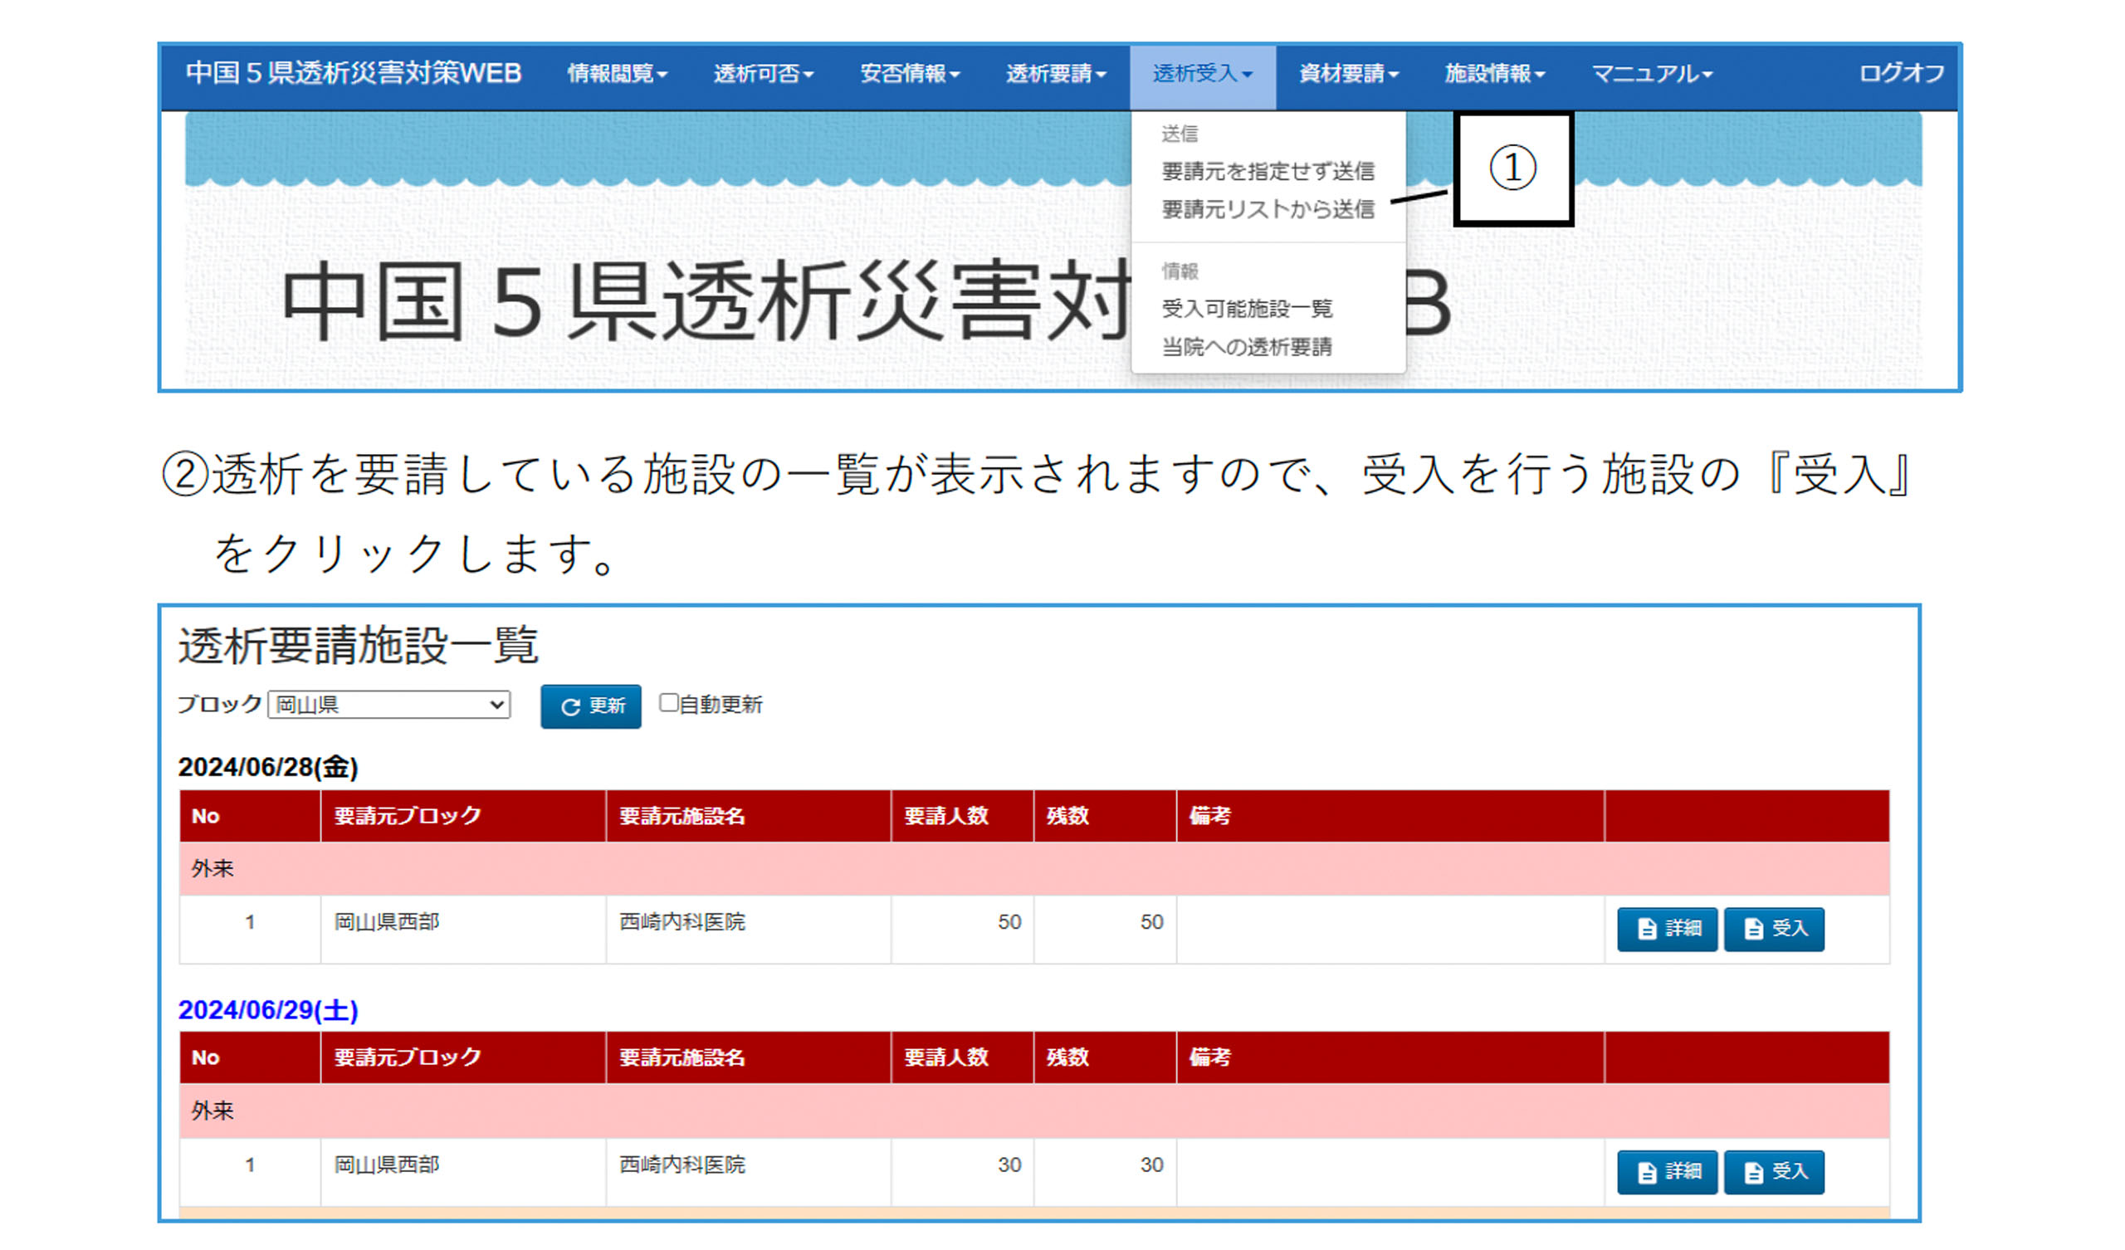The height and width of the screenshot is (1250, 2125).
Task: Open the 透析要請 navigation menu
Action: click(1055, 74)
